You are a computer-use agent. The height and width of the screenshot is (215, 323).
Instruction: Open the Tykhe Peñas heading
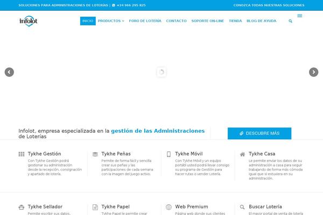[x=116, y=154]
